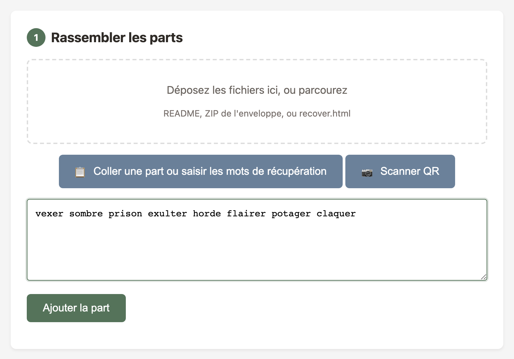Open Scanner QR
The image size is (514, 359).
tap(400, 171)
